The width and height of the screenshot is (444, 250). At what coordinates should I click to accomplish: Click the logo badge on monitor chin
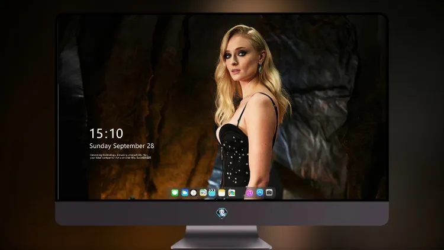coord(222,213)
